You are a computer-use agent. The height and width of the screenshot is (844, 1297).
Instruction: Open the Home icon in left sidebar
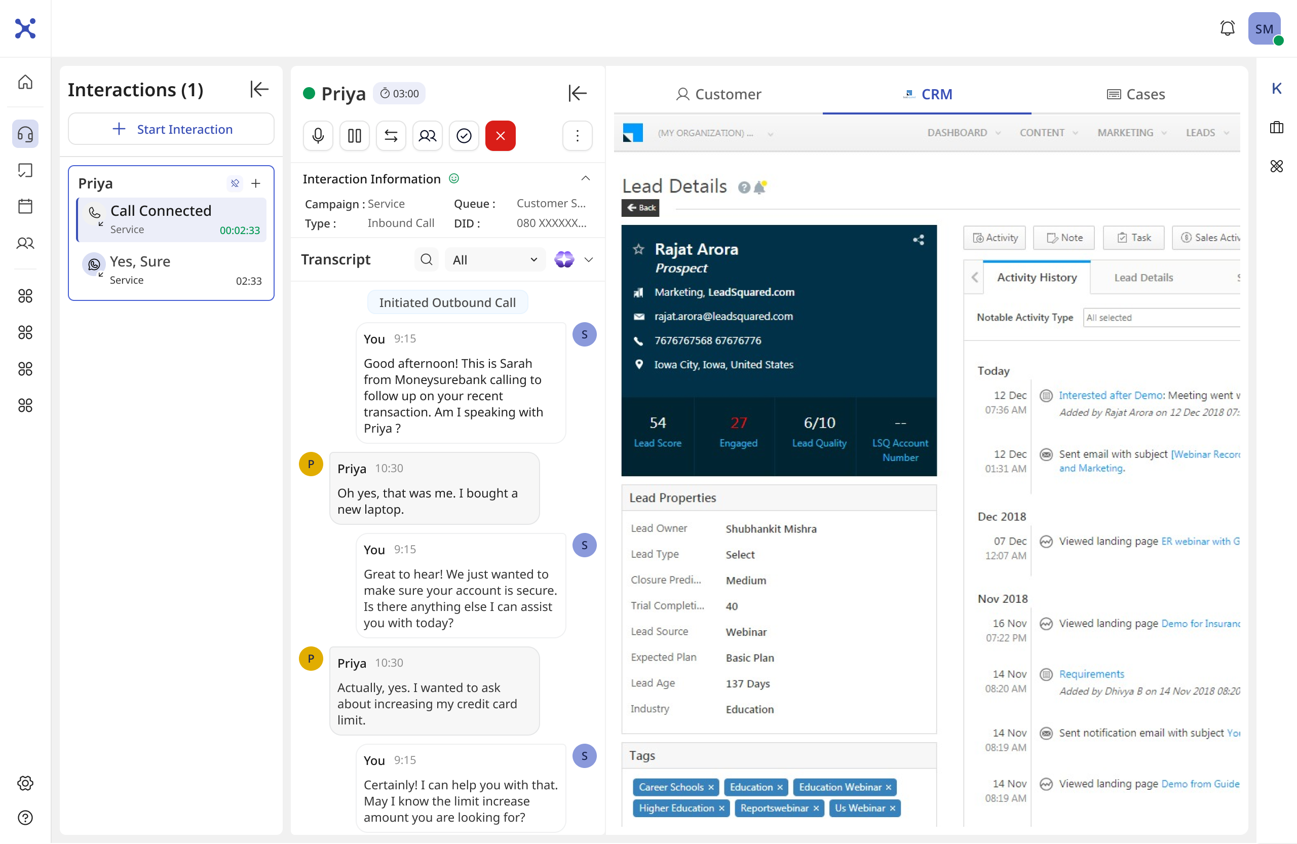pos(25,82)
